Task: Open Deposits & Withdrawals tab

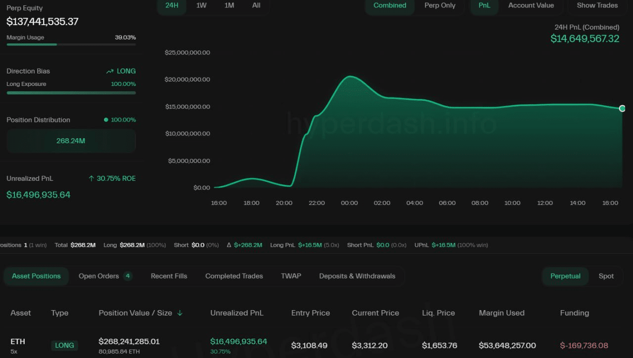Action: (357, 276)
